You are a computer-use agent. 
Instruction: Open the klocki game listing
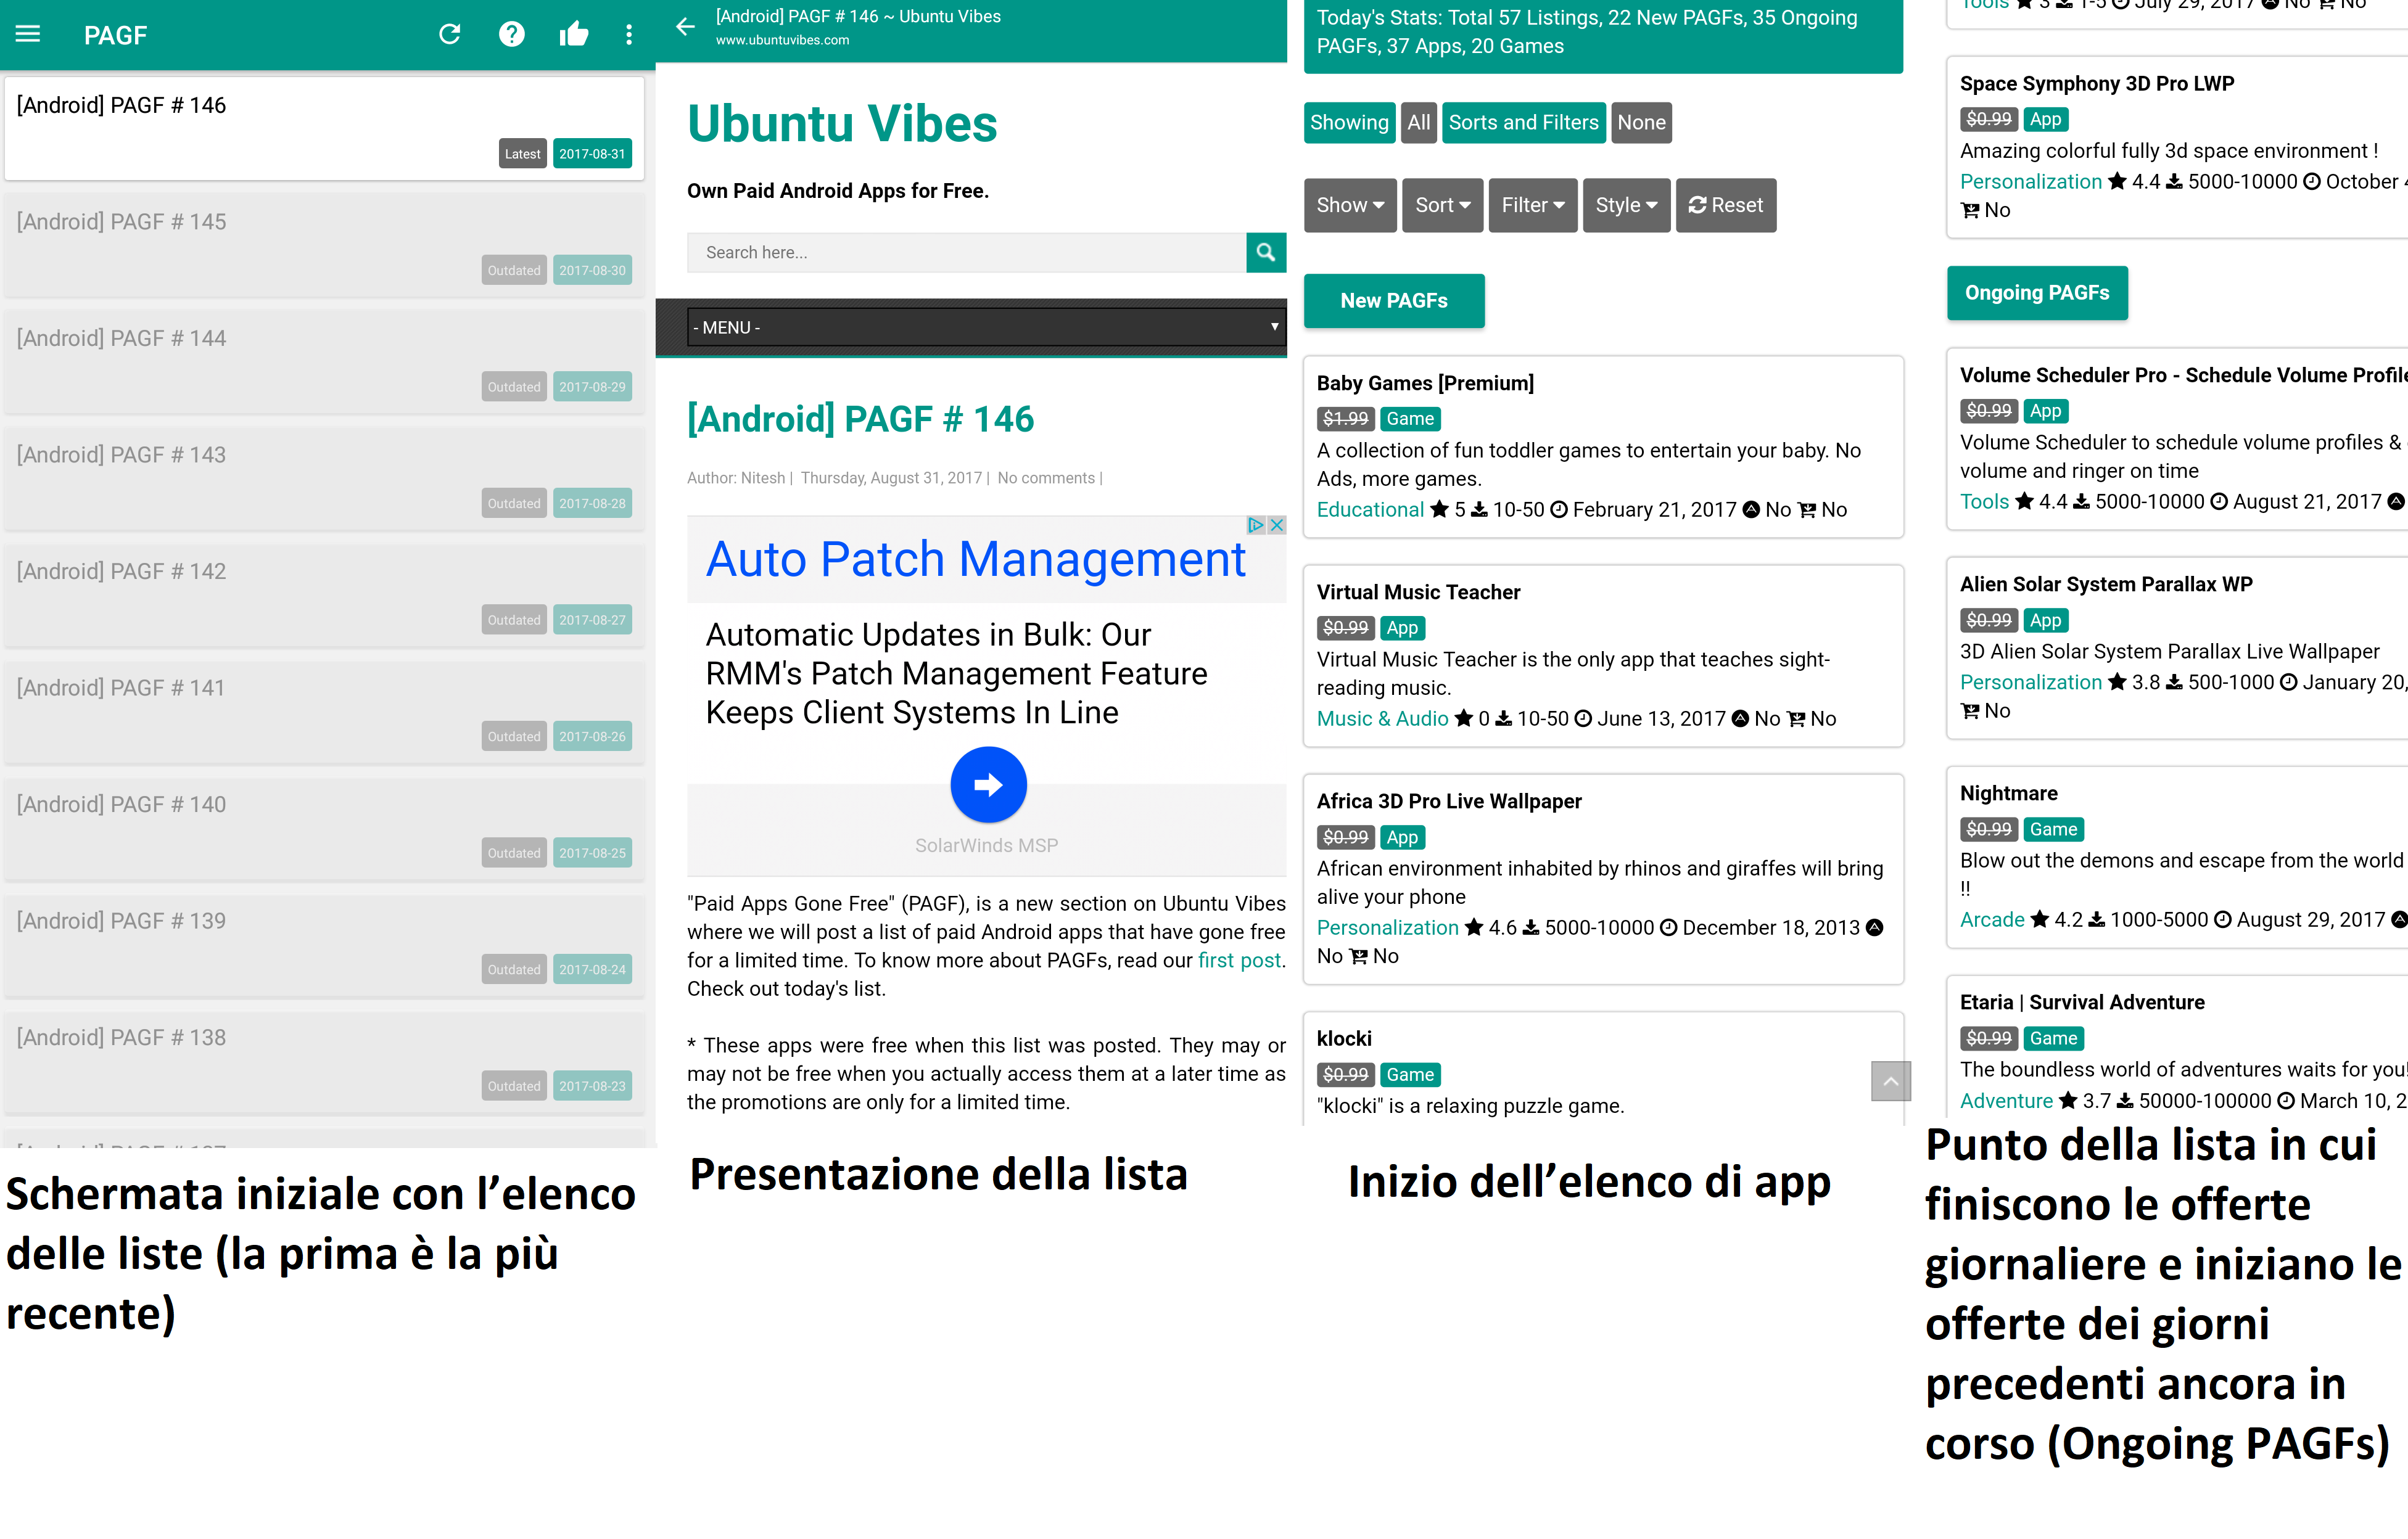(1603, 1069)
